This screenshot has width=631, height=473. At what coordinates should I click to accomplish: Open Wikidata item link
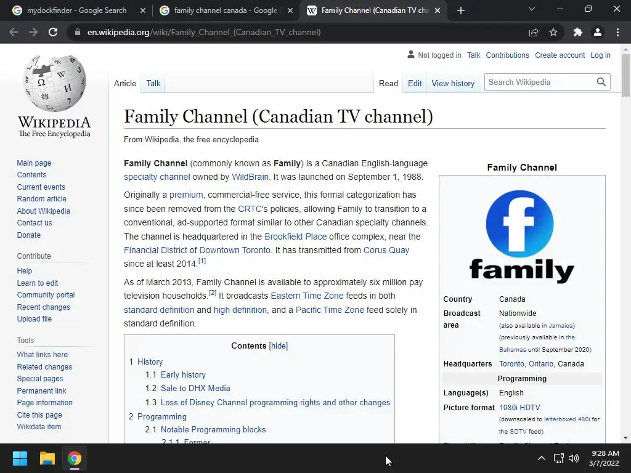(x=39, y=426)
